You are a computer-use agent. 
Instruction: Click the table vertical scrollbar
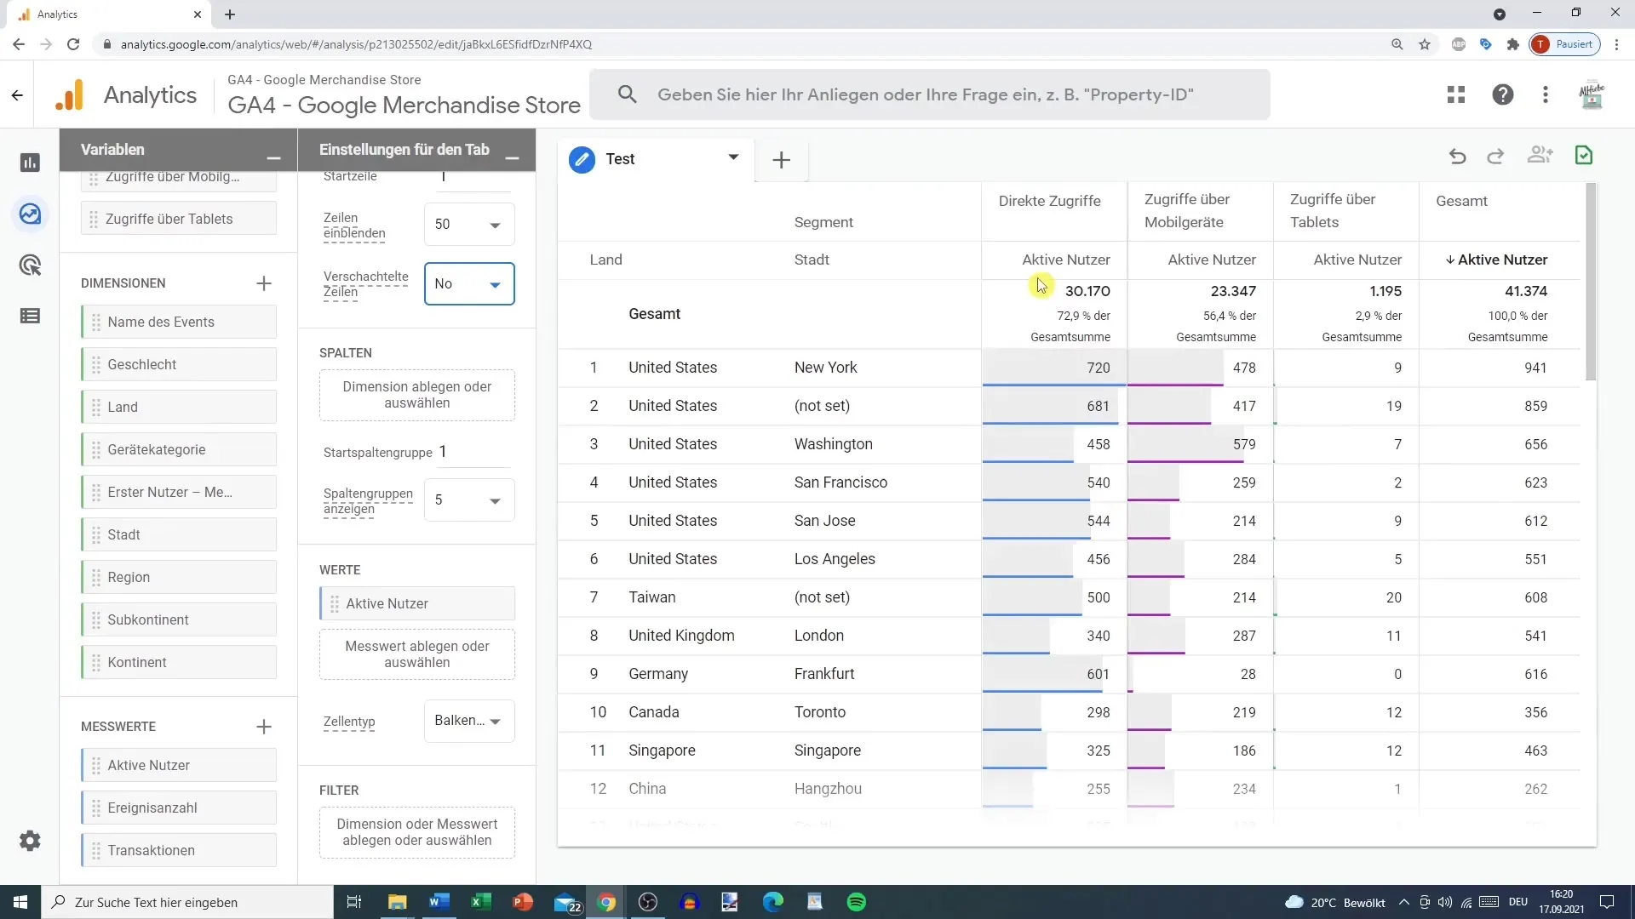pyautogui.click(x=1591, y=281)
